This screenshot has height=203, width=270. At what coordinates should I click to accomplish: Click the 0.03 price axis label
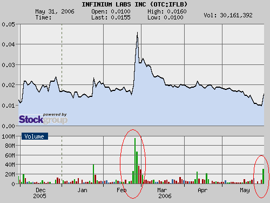[x=8, y=65]
